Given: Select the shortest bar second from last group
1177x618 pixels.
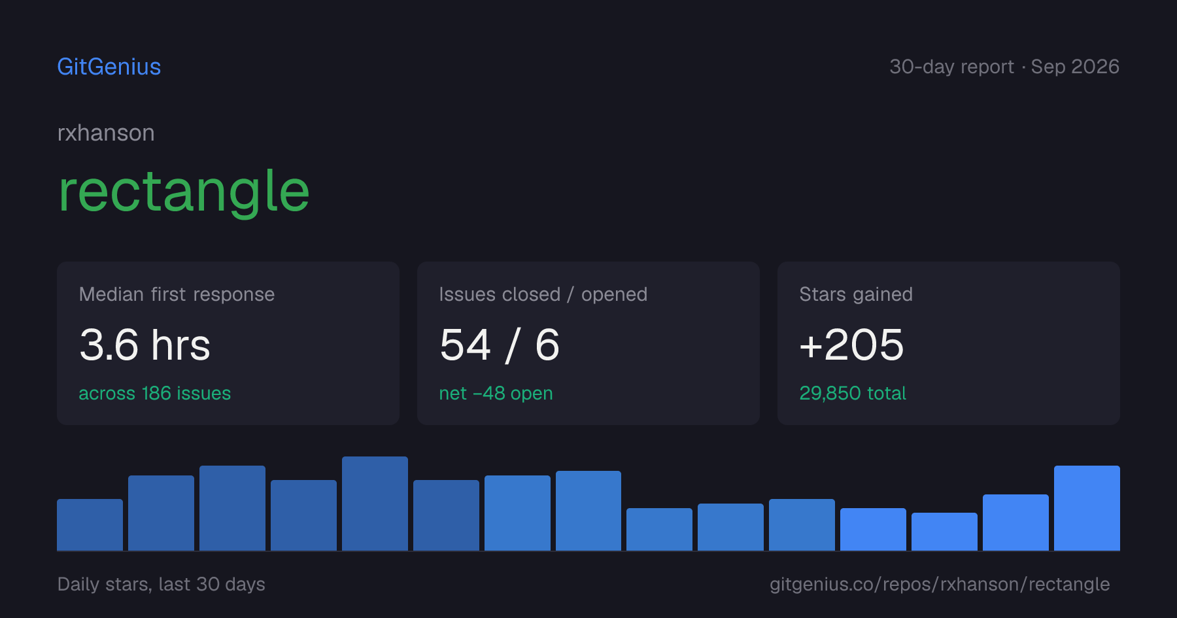Looking at the screenshot, I should 944,532.
